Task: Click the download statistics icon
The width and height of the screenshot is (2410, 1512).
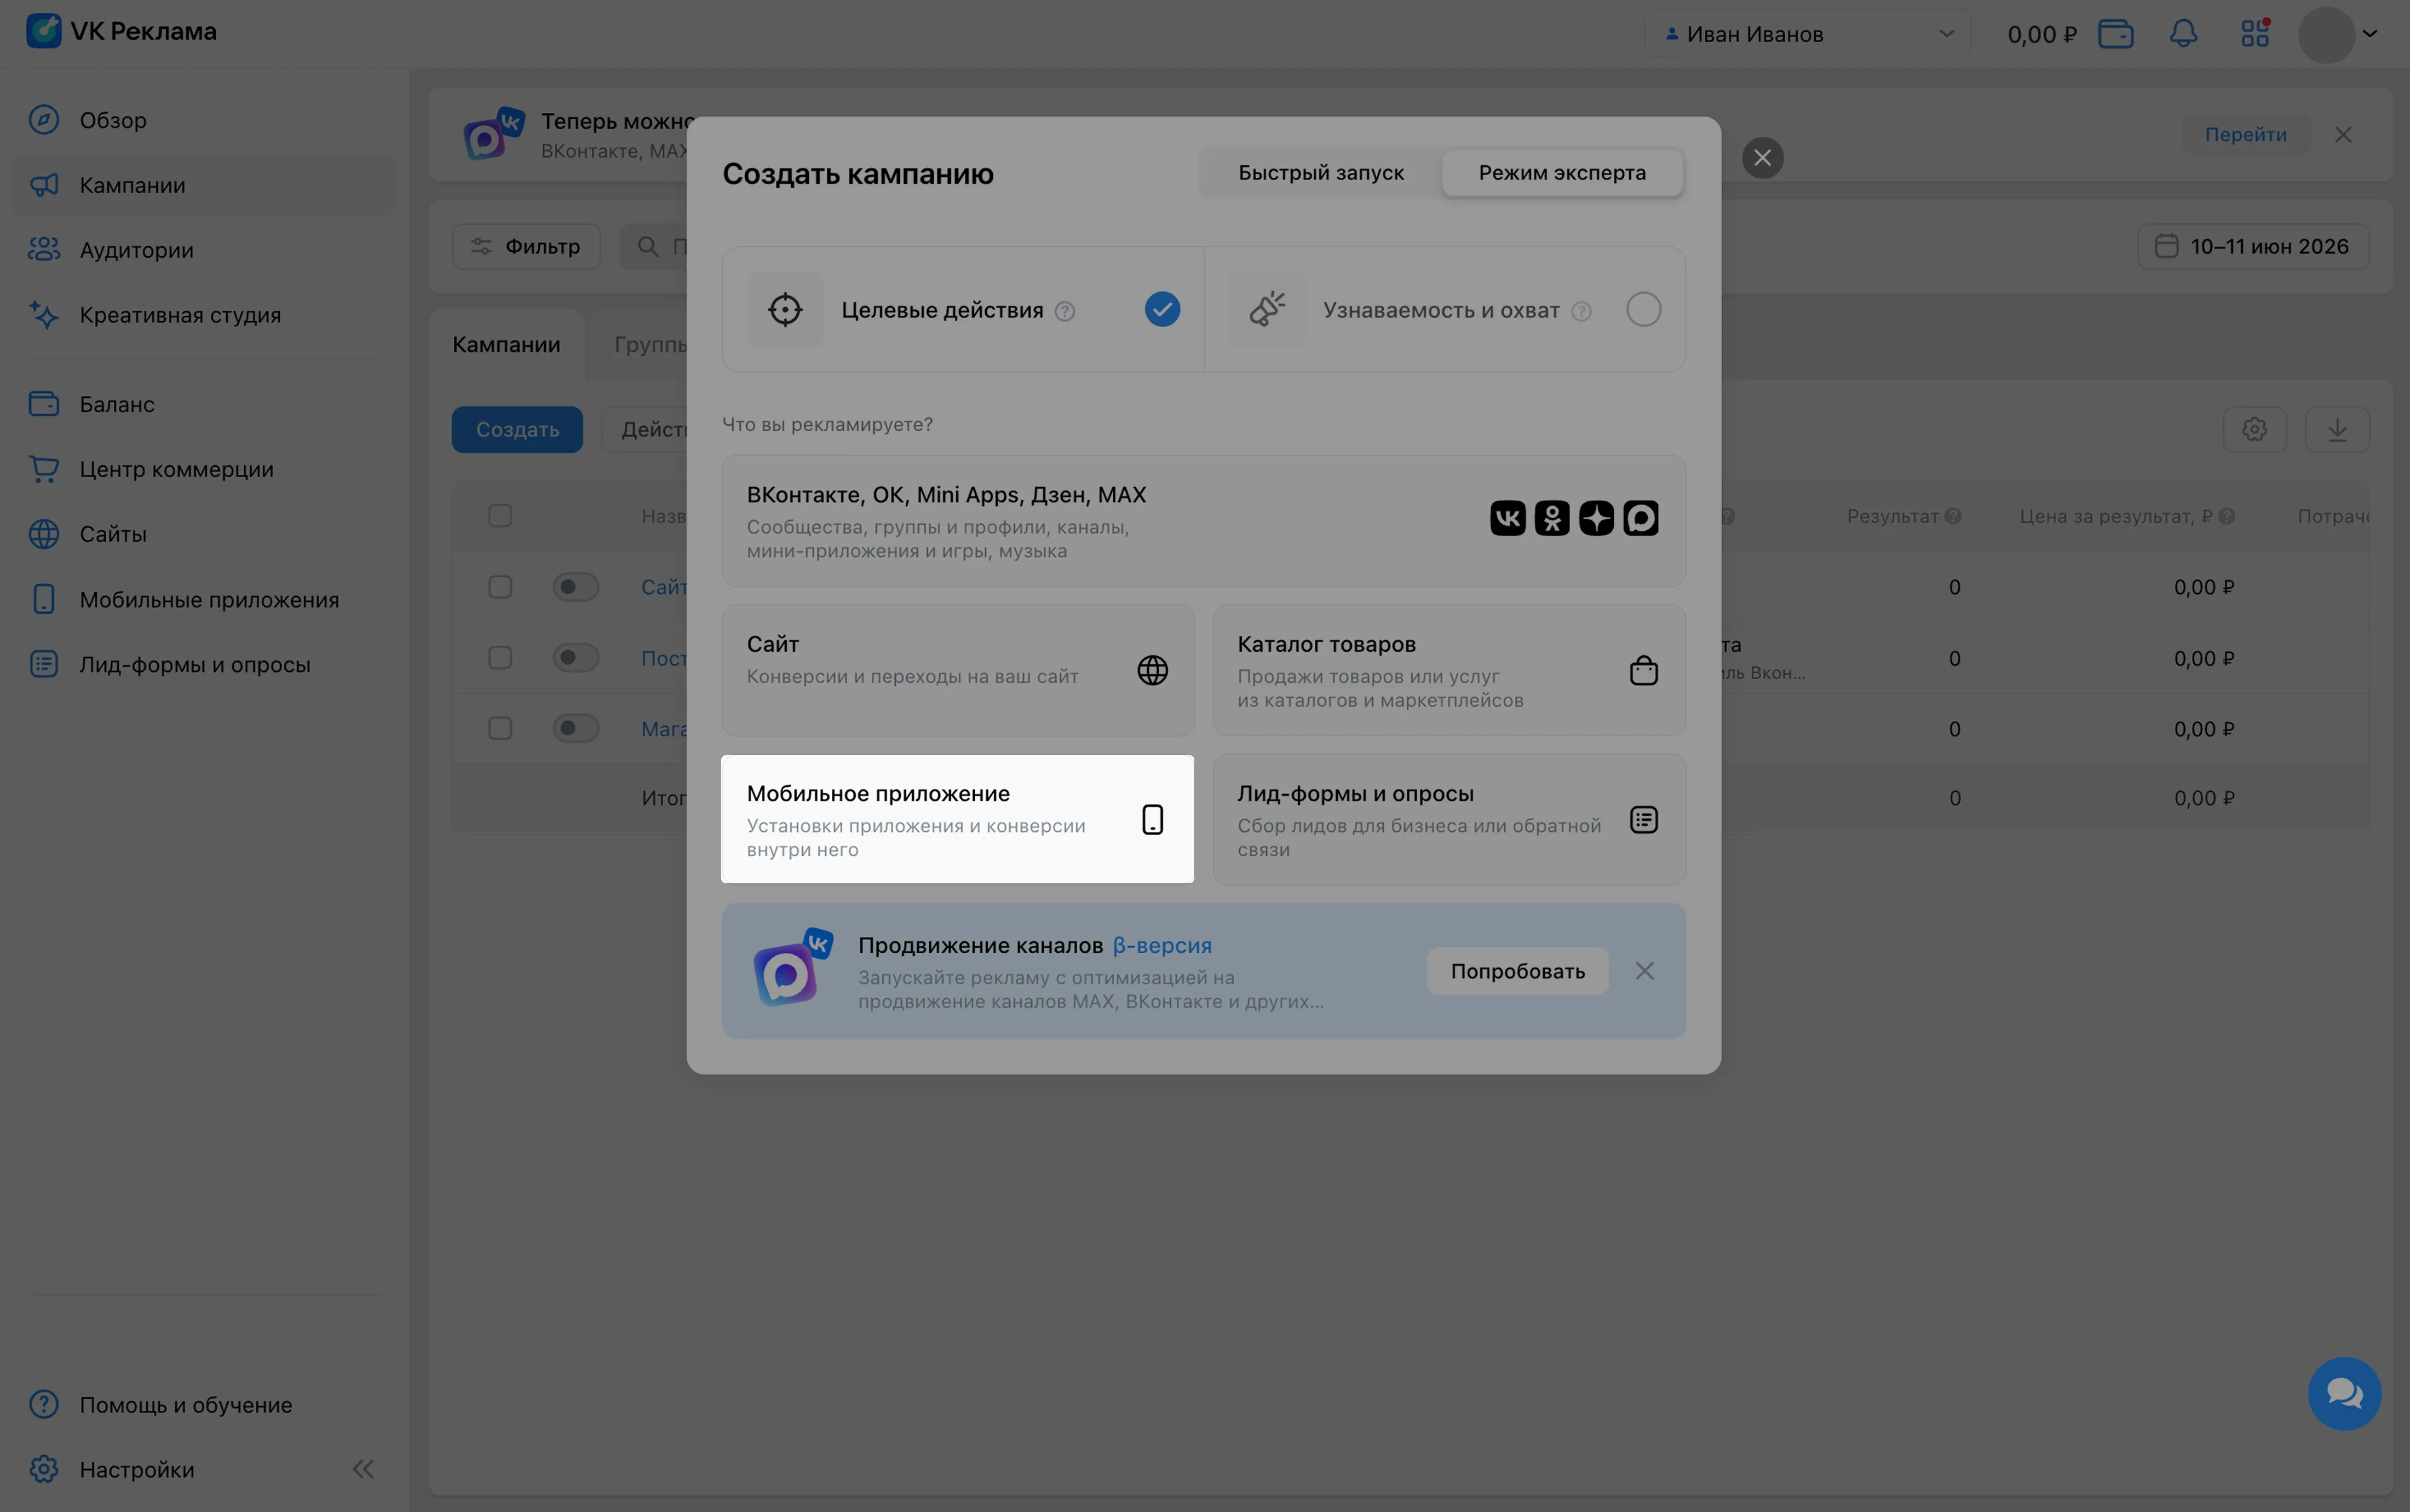Action: [2337, 430]
